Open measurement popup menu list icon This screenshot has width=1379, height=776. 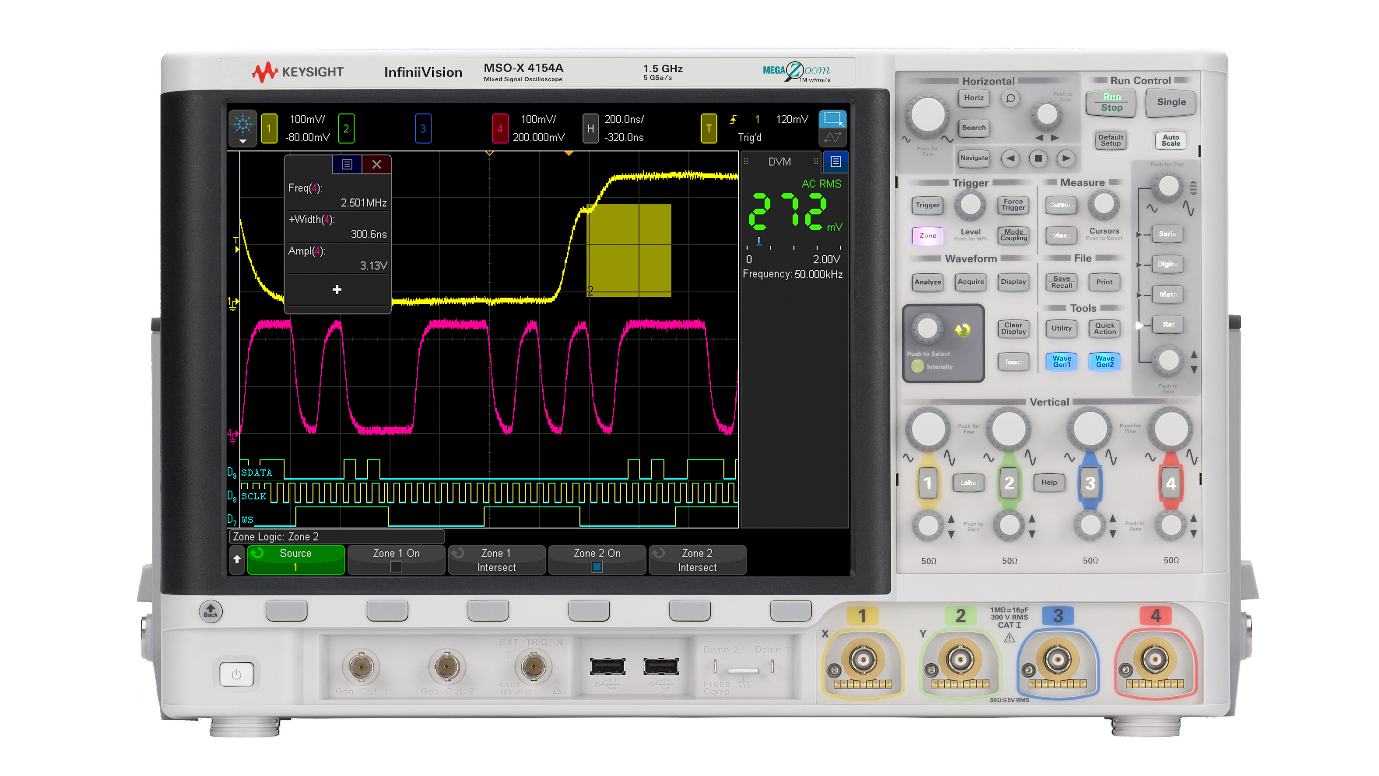coord(347,164)
